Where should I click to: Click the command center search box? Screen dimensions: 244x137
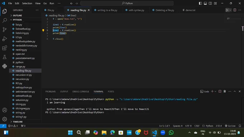[x=127, y=3]
